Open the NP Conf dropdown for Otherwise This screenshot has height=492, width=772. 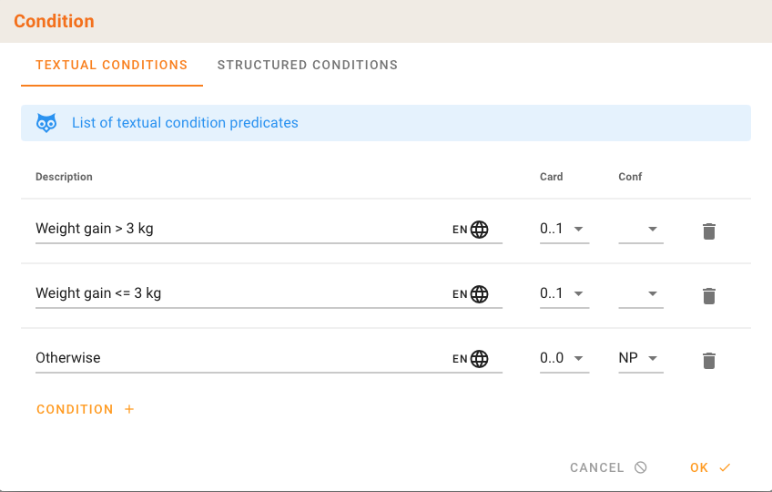coord(641,359)
